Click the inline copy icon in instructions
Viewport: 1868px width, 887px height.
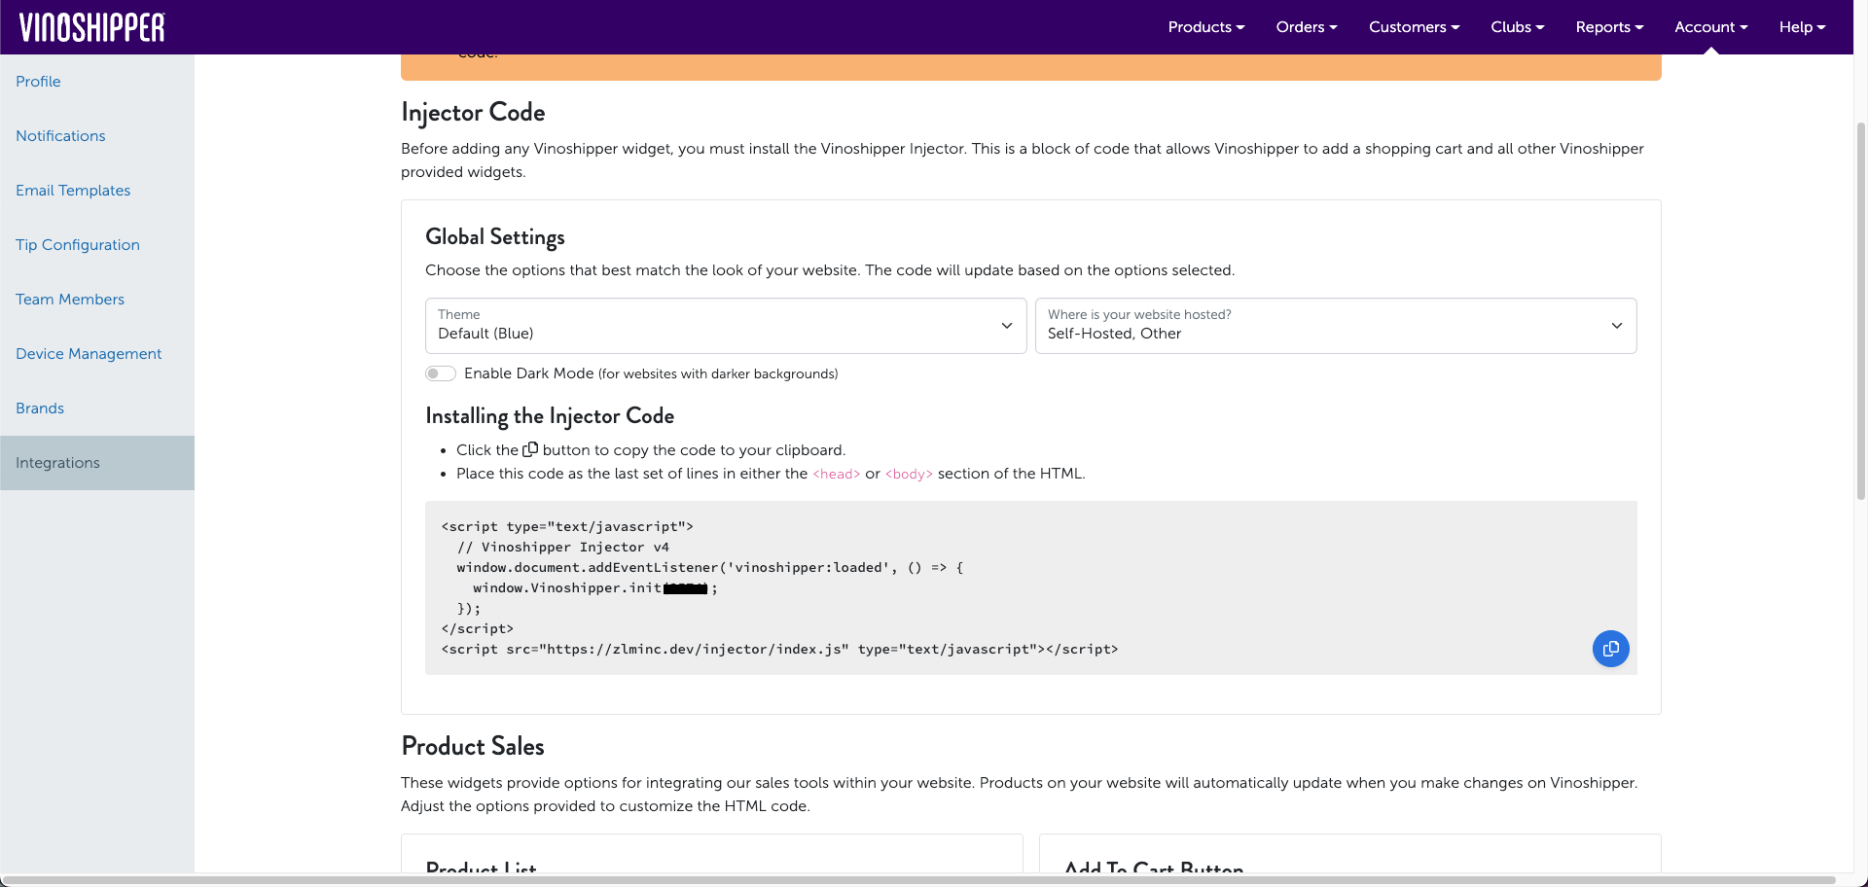tap(530, 449)
